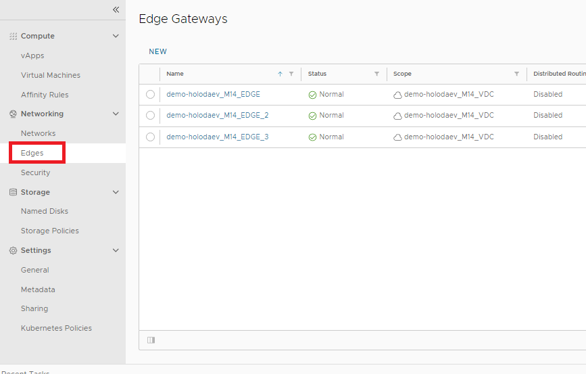586x374 pixels.
Task: Click the Status column filter icon
Action: click(x=376, y=74)
